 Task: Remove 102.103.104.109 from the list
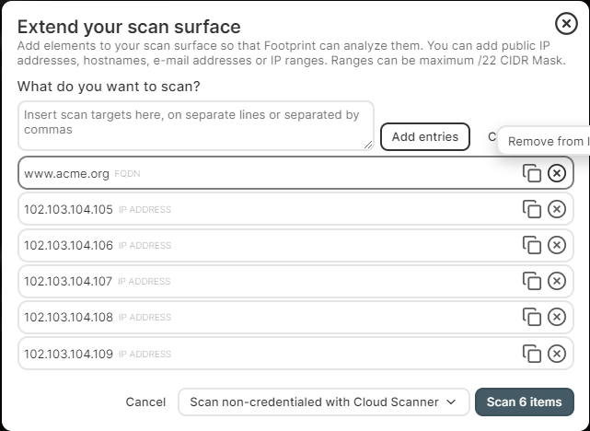(x=557, y=354)
